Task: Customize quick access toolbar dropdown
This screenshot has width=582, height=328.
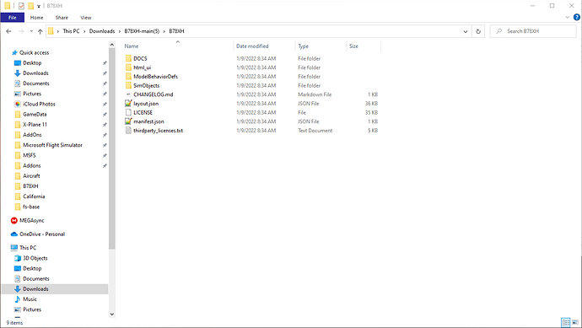Action: coord(39,6)
